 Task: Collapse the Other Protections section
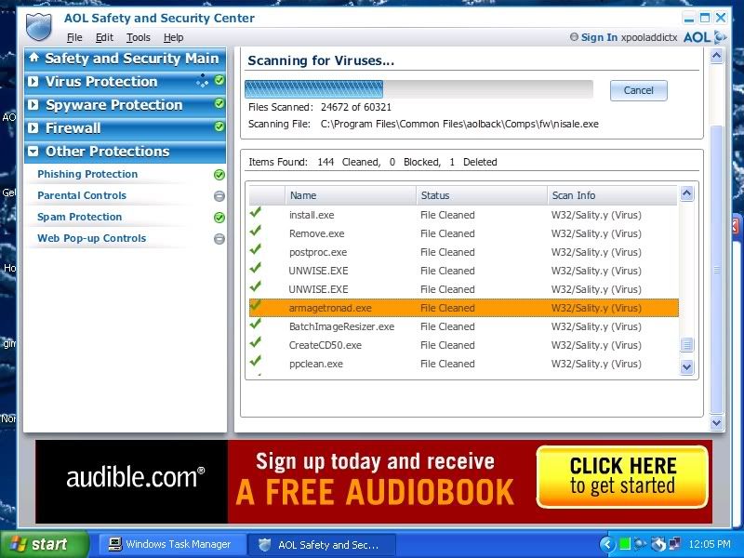point(33,152)
